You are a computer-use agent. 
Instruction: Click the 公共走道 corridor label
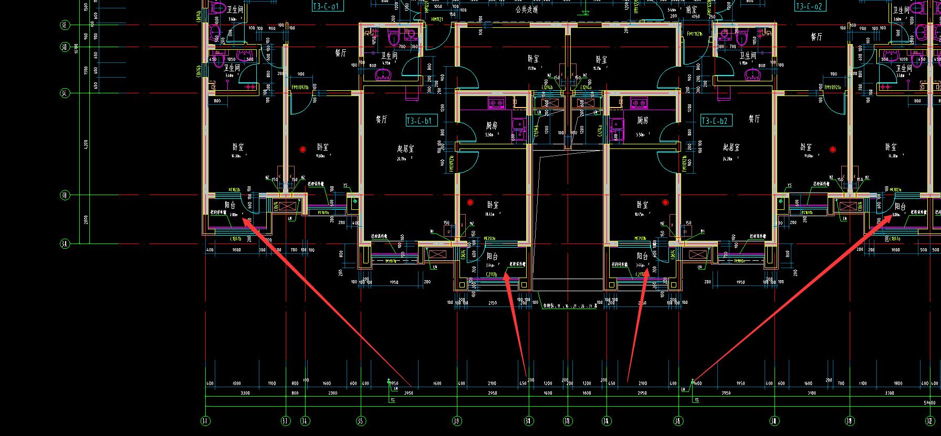coord(526,9)
